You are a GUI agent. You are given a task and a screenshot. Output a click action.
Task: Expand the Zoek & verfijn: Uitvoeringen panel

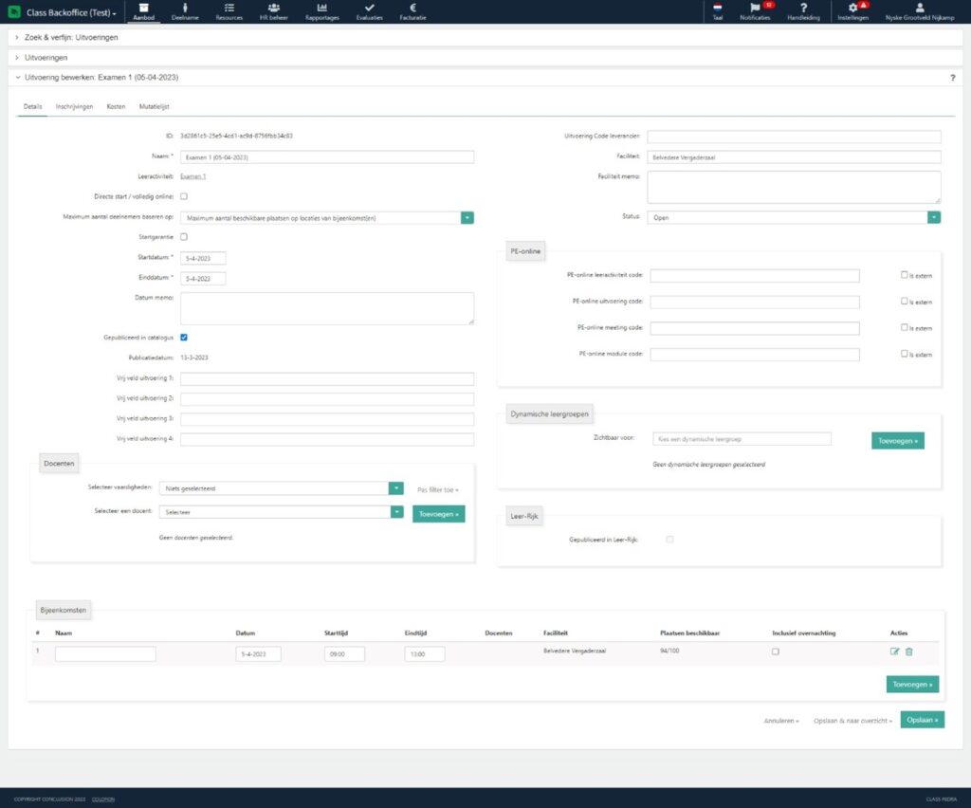point(76,37)
